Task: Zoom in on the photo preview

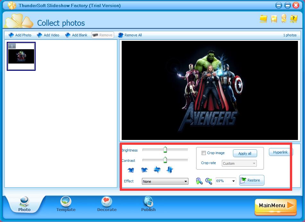Action: (x=199, y=181)
